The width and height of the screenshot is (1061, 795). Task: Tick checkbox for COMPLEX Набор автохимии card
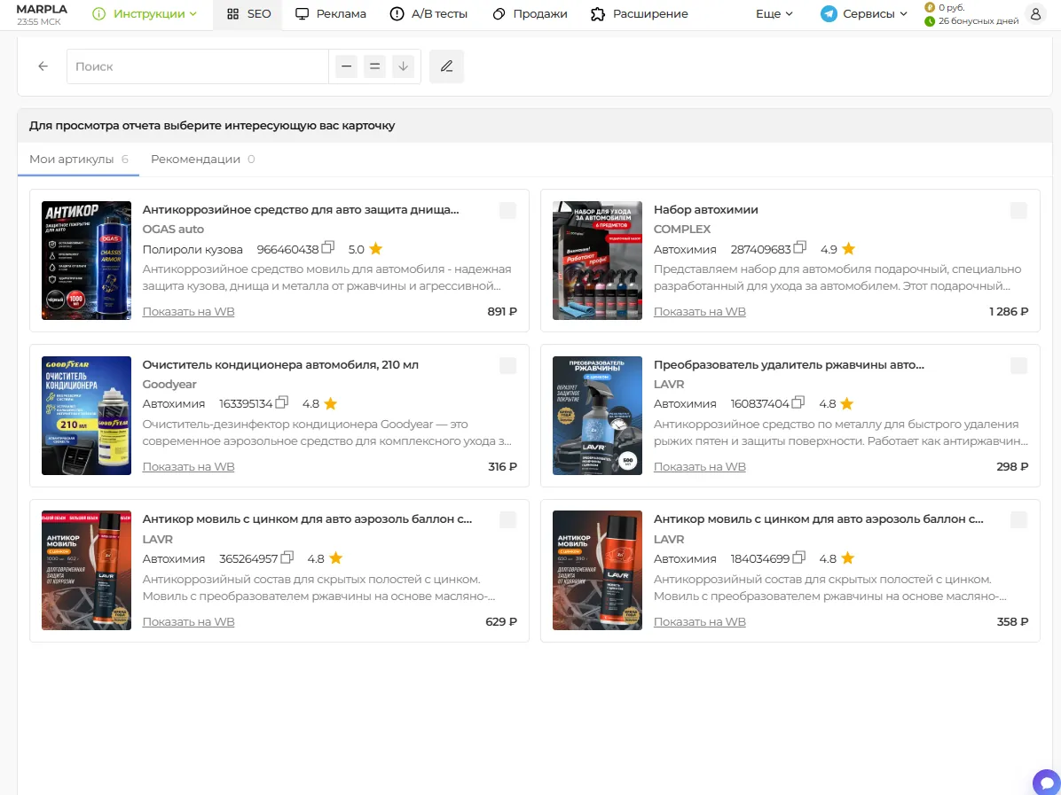pyautogui.click(x=1018, y=210)
